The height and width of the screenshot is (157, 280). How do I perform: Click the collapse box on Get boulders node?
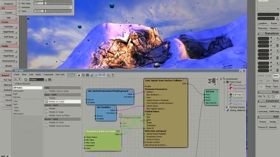114,107
